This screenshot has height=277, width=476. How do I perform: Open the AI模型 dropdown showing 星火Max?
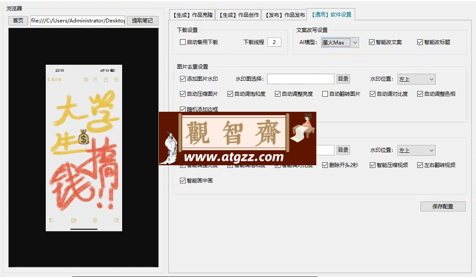click(340, 42)
